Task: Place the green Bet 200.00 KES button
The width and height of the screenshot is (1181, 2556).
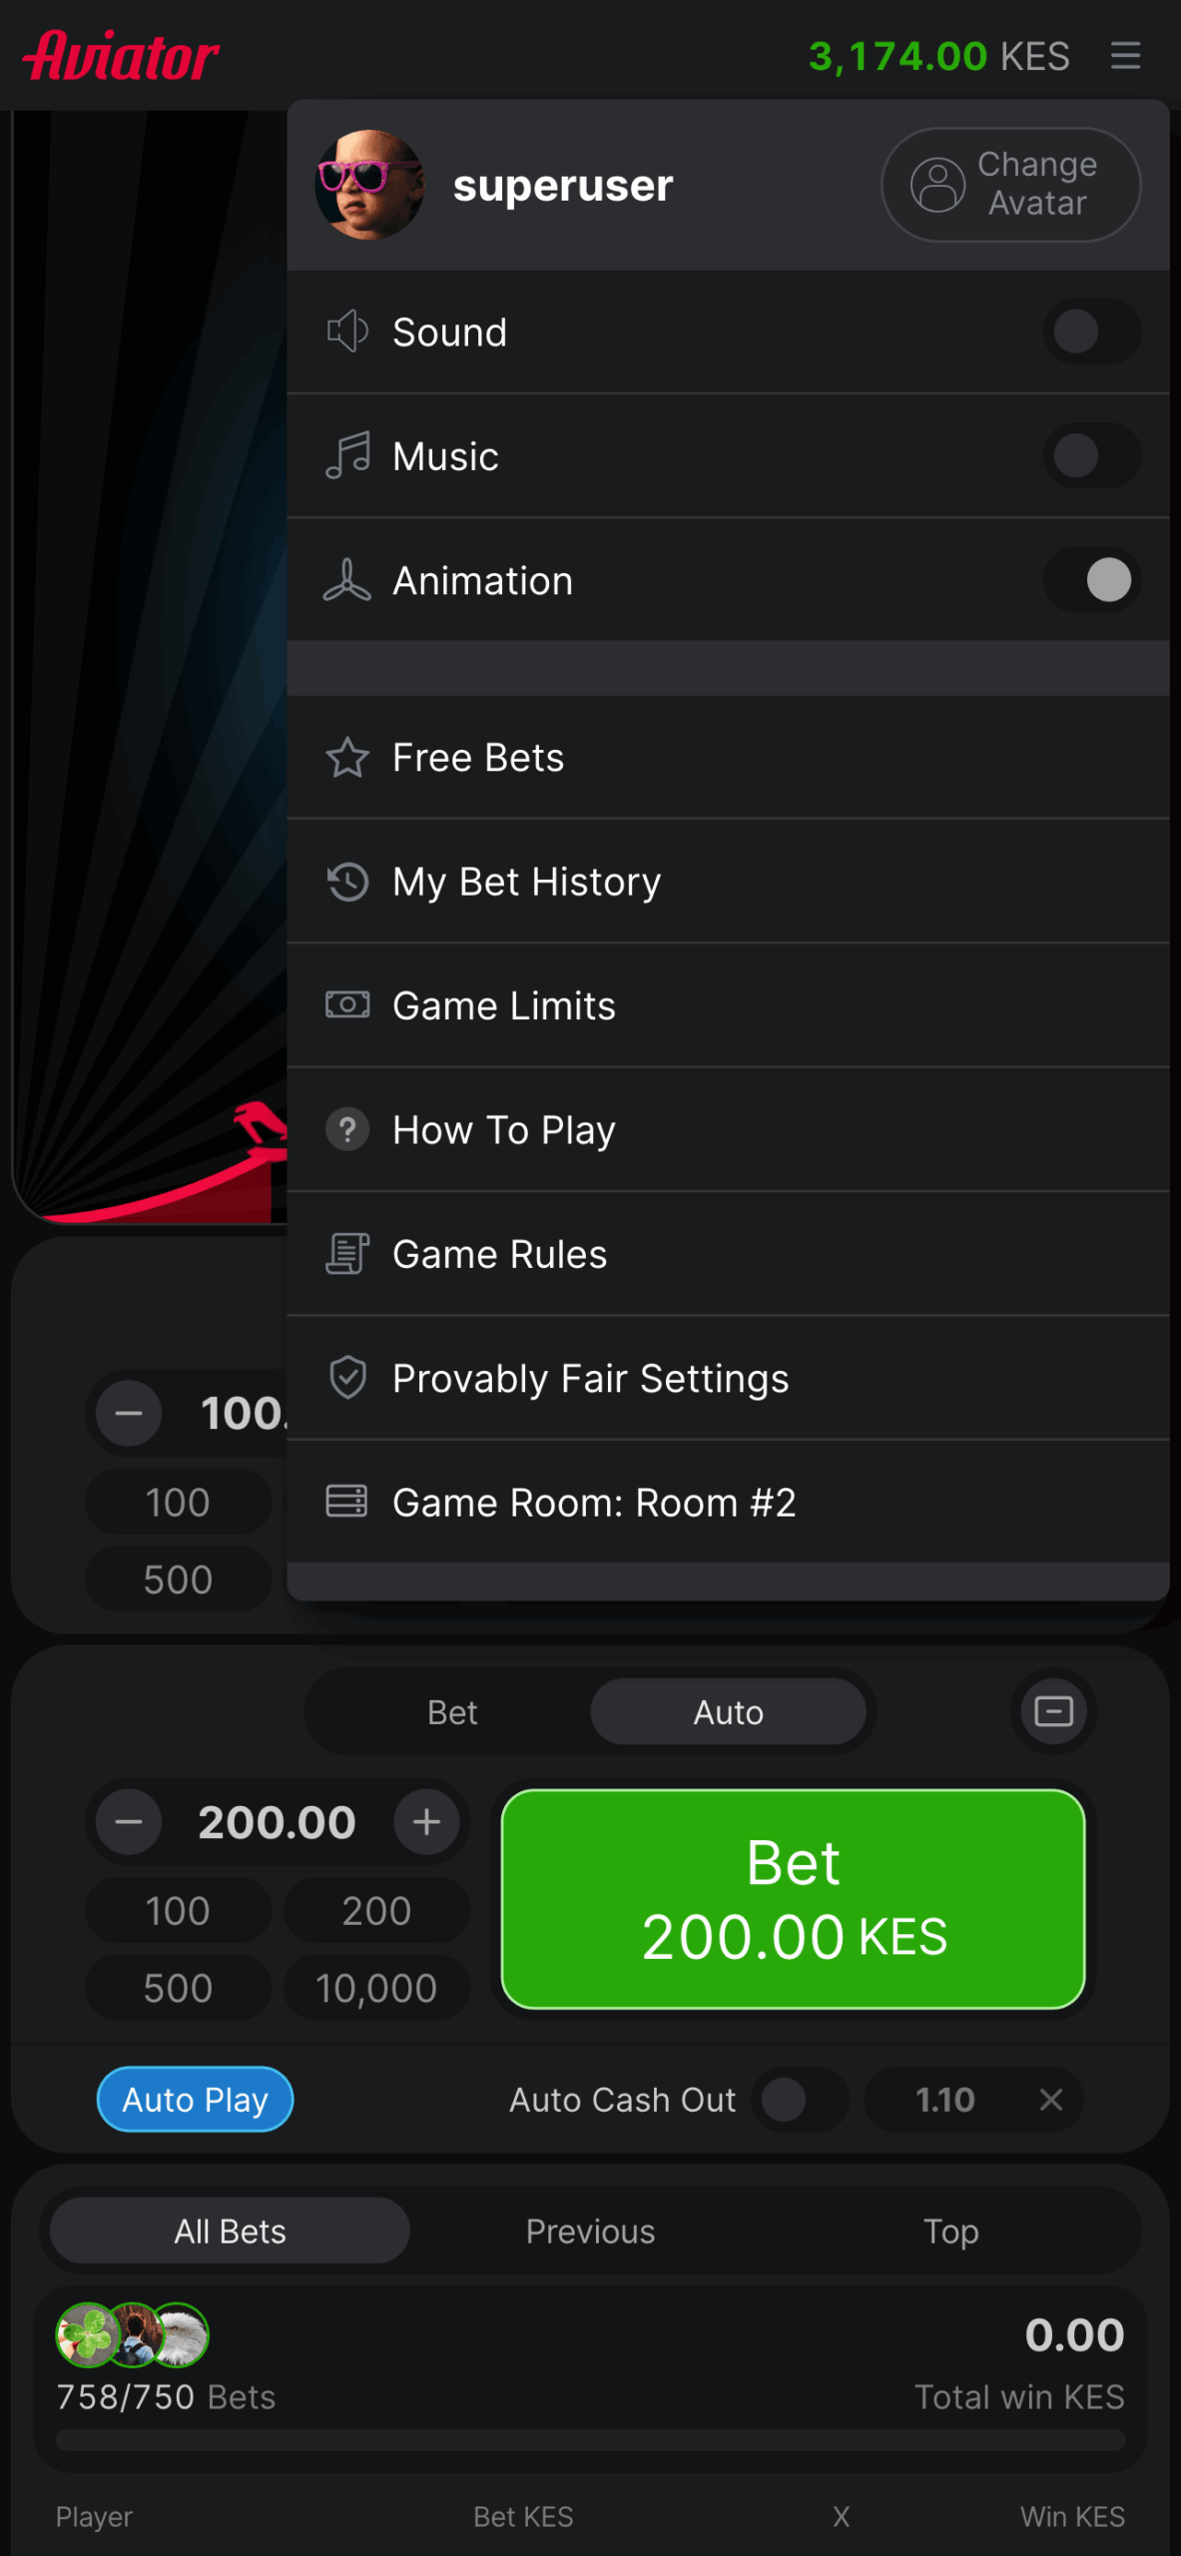Action: [793, 1899]
